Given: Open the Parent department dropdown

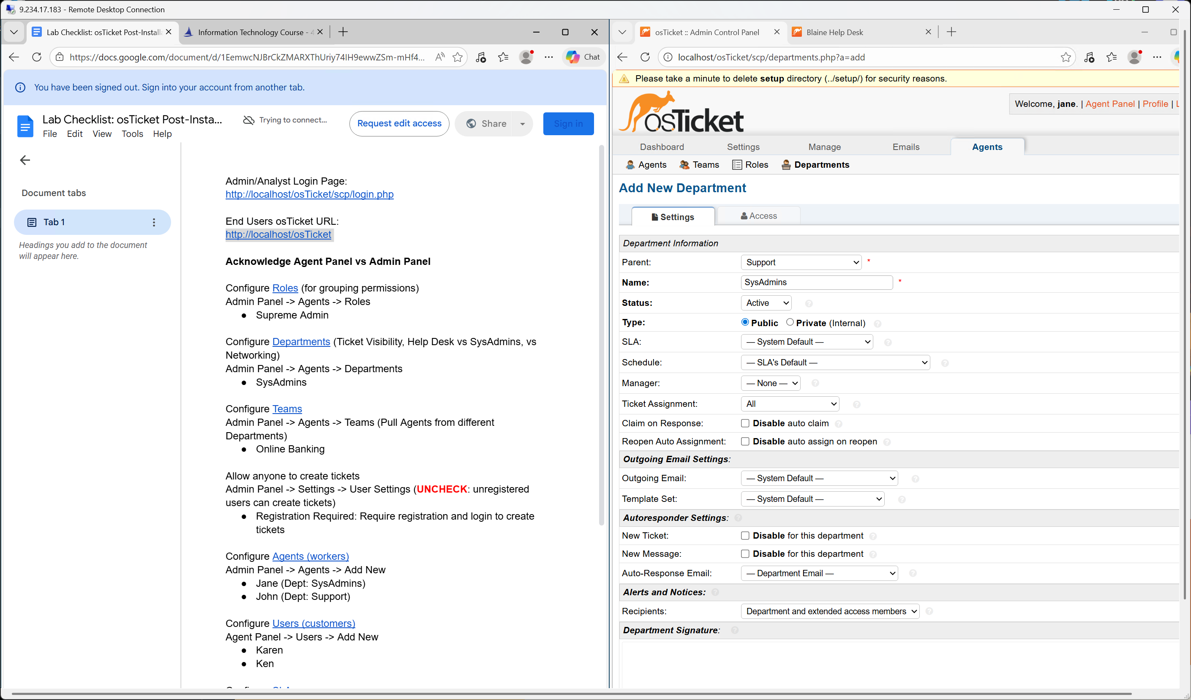Looking at the screenshot, I should coord(801,262).
